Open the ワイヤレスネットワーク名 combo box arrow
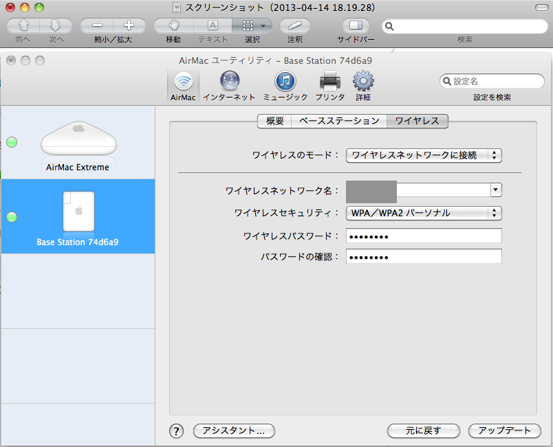 pyautogui.click(x=495, y=190)
